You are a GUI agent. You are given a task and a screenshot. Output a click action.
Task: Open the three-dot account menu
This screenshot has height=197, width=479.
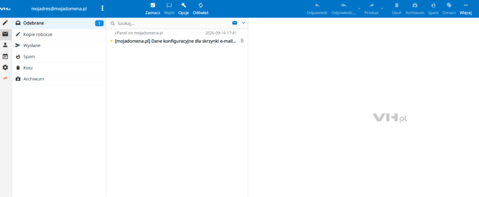point(102,8)
